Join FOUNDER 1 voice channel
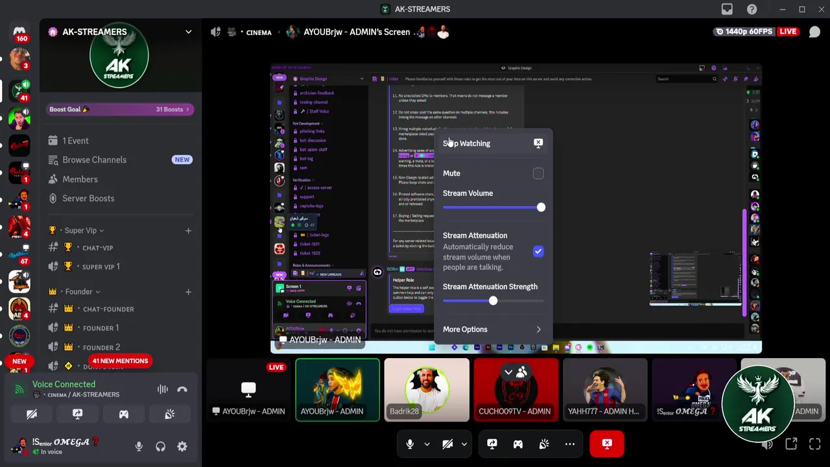This screenshot has width=830, height=467. (x=120, y=328)
